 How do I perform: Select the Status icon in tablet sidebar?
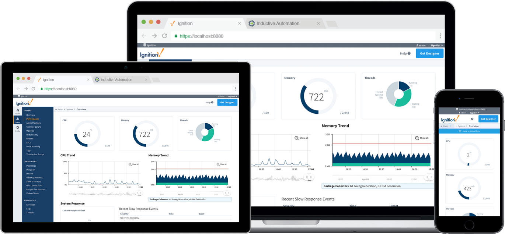coord(18,119)
